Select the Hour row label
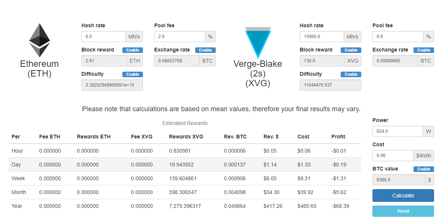This screenshot has width=443, height=222. coord(17,151)
